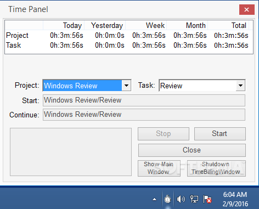Click the wide Close button
This screenshot has width=259, height=209.
[x=192, y=150]
